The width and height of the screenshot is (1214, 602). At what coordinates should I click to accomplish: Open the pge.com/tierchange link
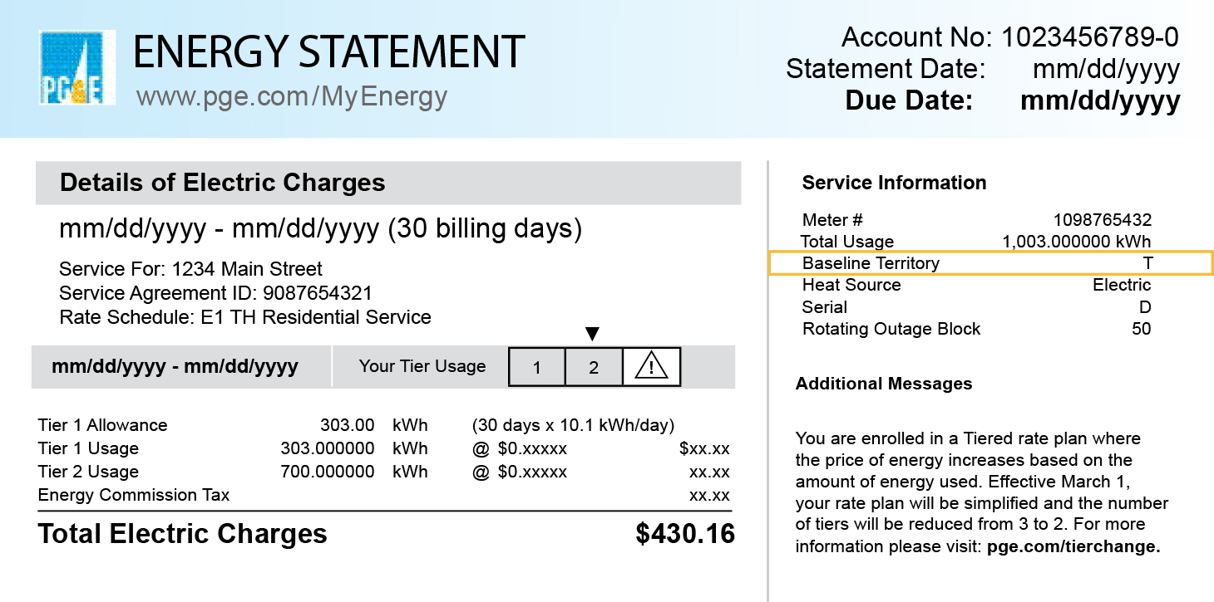point(1073,546)
